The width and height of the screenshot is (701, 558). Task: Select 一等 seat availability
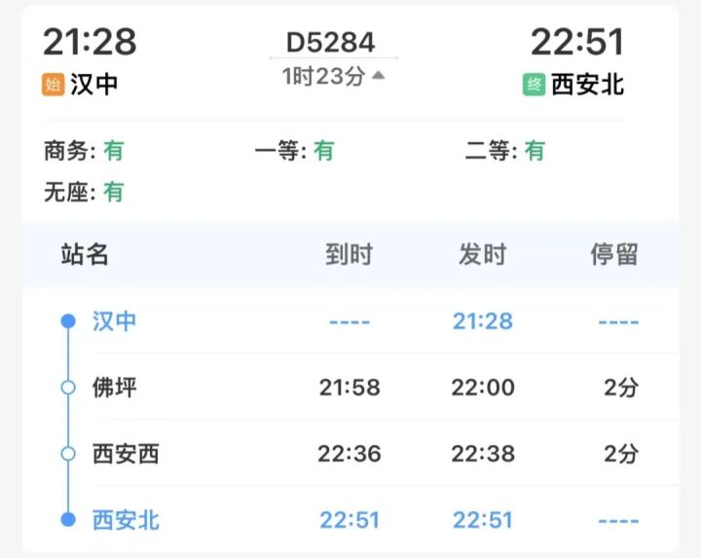point(294,151)
